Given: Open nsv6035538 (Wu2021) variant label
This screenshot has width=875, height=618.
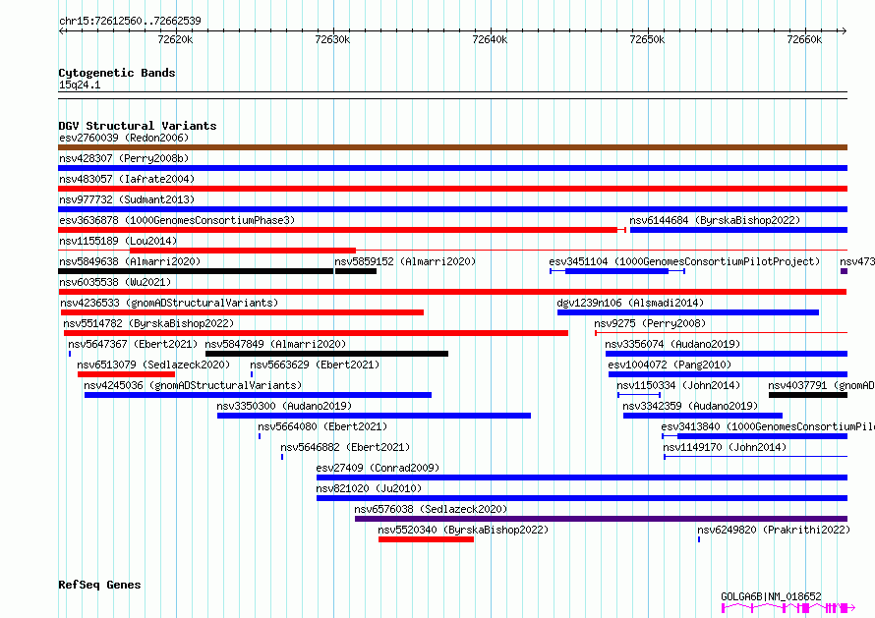Looking at the screenshot, I should [115, 282].
